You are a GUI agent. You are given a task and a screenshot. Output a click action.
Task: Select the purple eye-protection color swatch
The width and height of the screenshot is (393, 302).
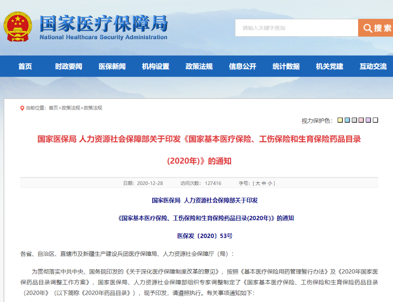pos(368,120)
